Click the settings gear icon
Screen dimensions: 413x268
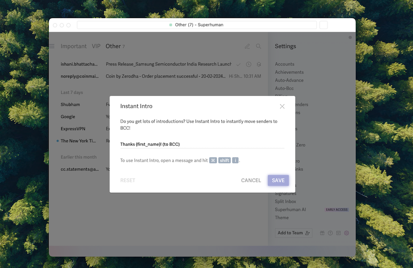coord(347,233)
